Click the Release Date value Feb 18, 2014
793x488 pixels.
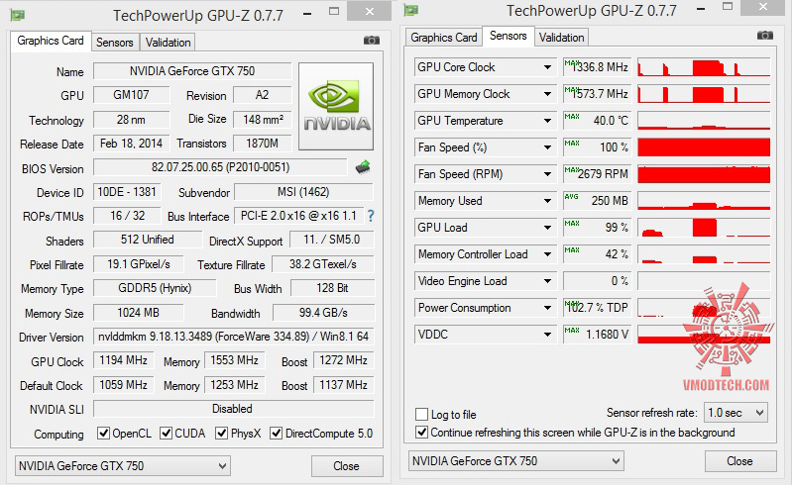pos(132,144)
